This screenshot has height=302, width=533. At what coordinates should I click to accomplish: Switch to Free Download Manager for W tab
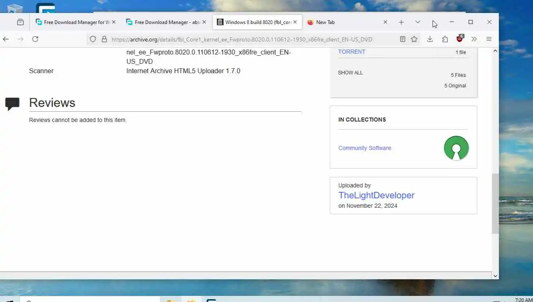pos(76,22)
